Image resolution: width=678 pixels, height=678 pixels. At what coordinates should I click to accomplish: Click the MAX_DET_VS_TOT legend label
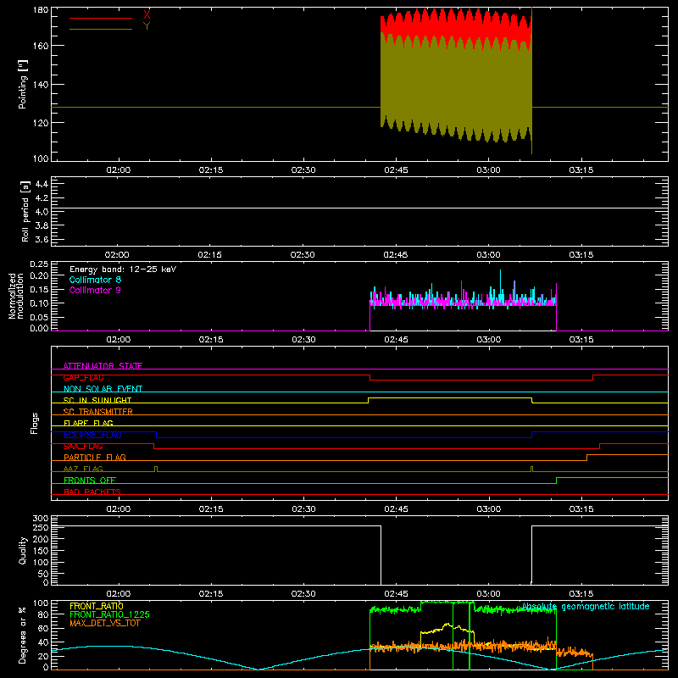click(104, 623)
